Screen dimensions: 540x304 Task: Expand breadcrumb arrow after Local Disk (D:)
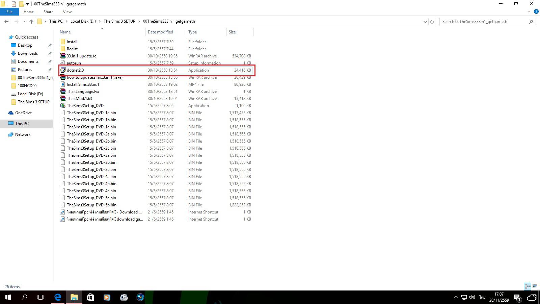tap(100, 21)
